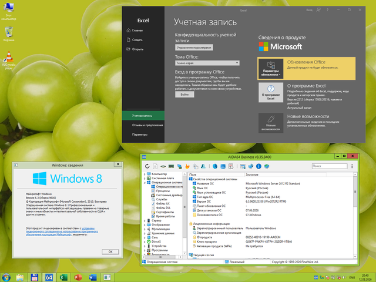Viewport: 376px width, 282px height.
Task: Click Управление параметрами button
Action: [x=194, y=48]
